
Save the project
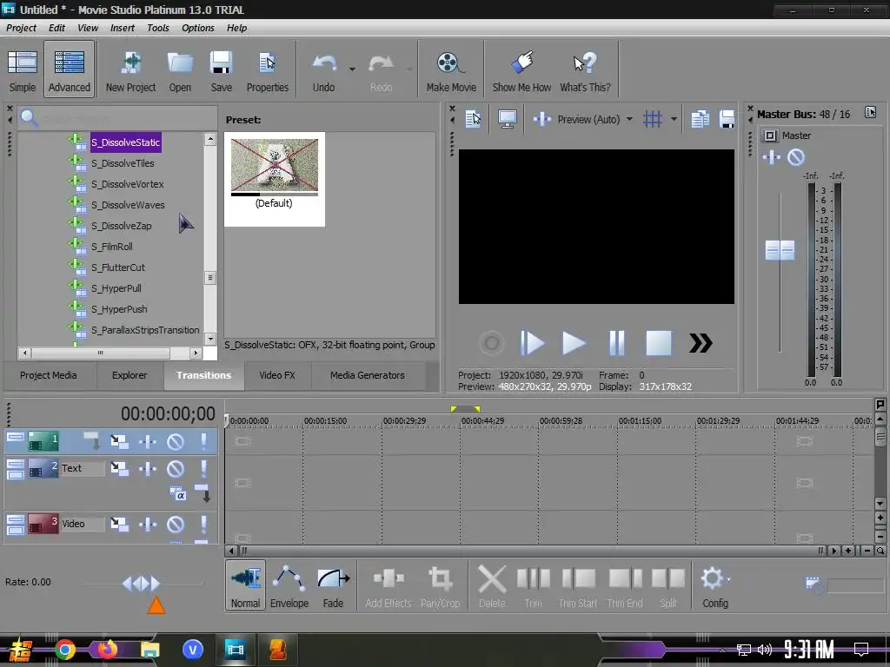221,71
